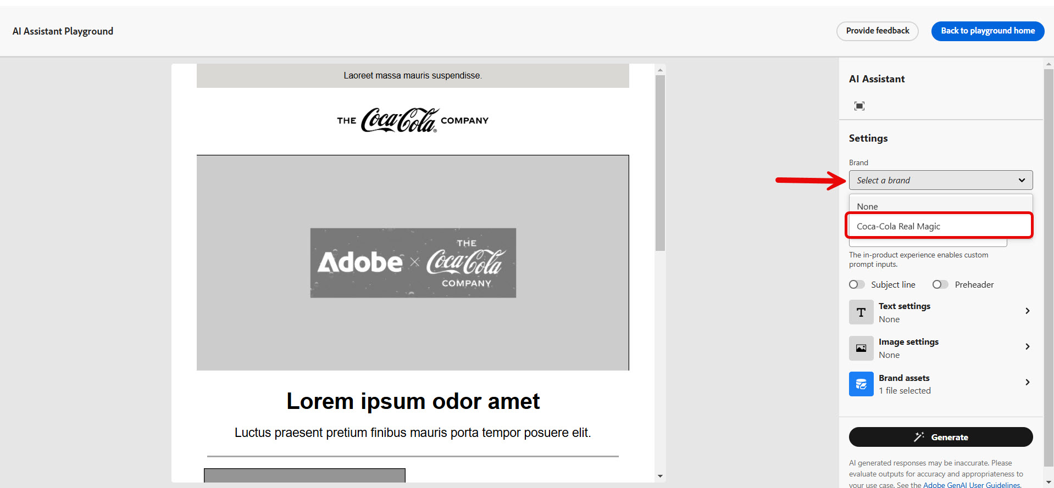This screenshot has width=1054, height=488.
Task: Click the fullscreen icon under AI Assistant
Action: [x=859, y=106]
